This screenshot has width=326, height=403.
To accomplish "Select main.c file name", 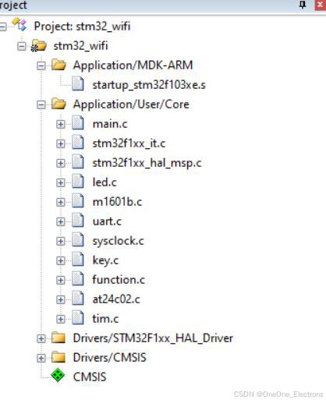I will click(110, 124).
